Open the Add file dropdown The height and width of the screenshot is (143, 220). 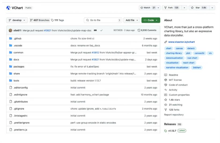point(132,20)
